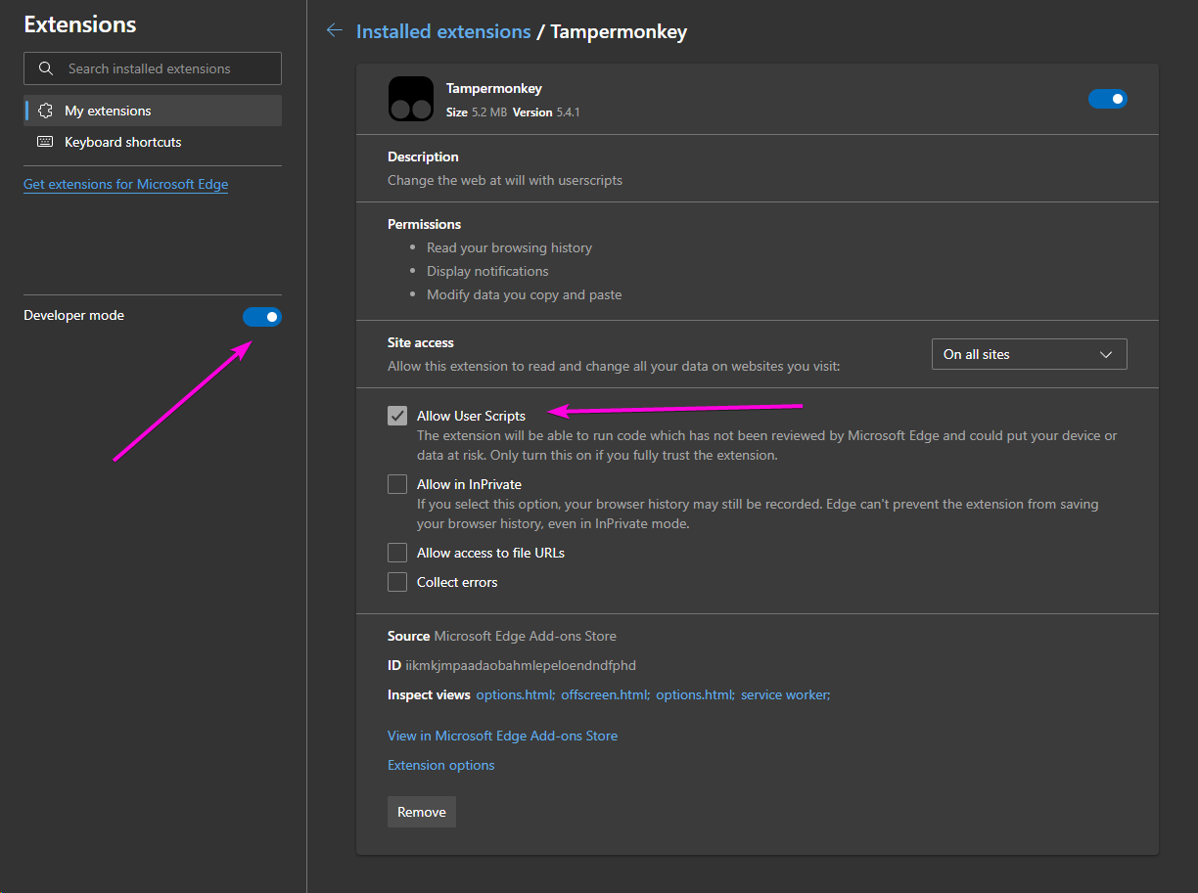Check Allow access to file URLs
The height and width of the screenshot is (893, 1198).
tap(397, 553)
